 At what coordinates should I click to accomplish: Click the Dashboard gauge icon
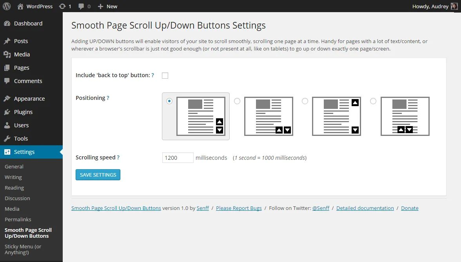(7, 23)
